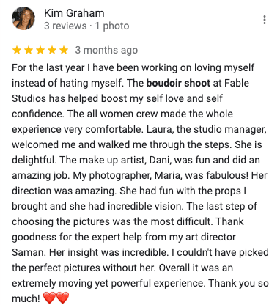Click the '3 months ago' timestamp
This screenshot has height=305, width=280.
click(106, 50)
